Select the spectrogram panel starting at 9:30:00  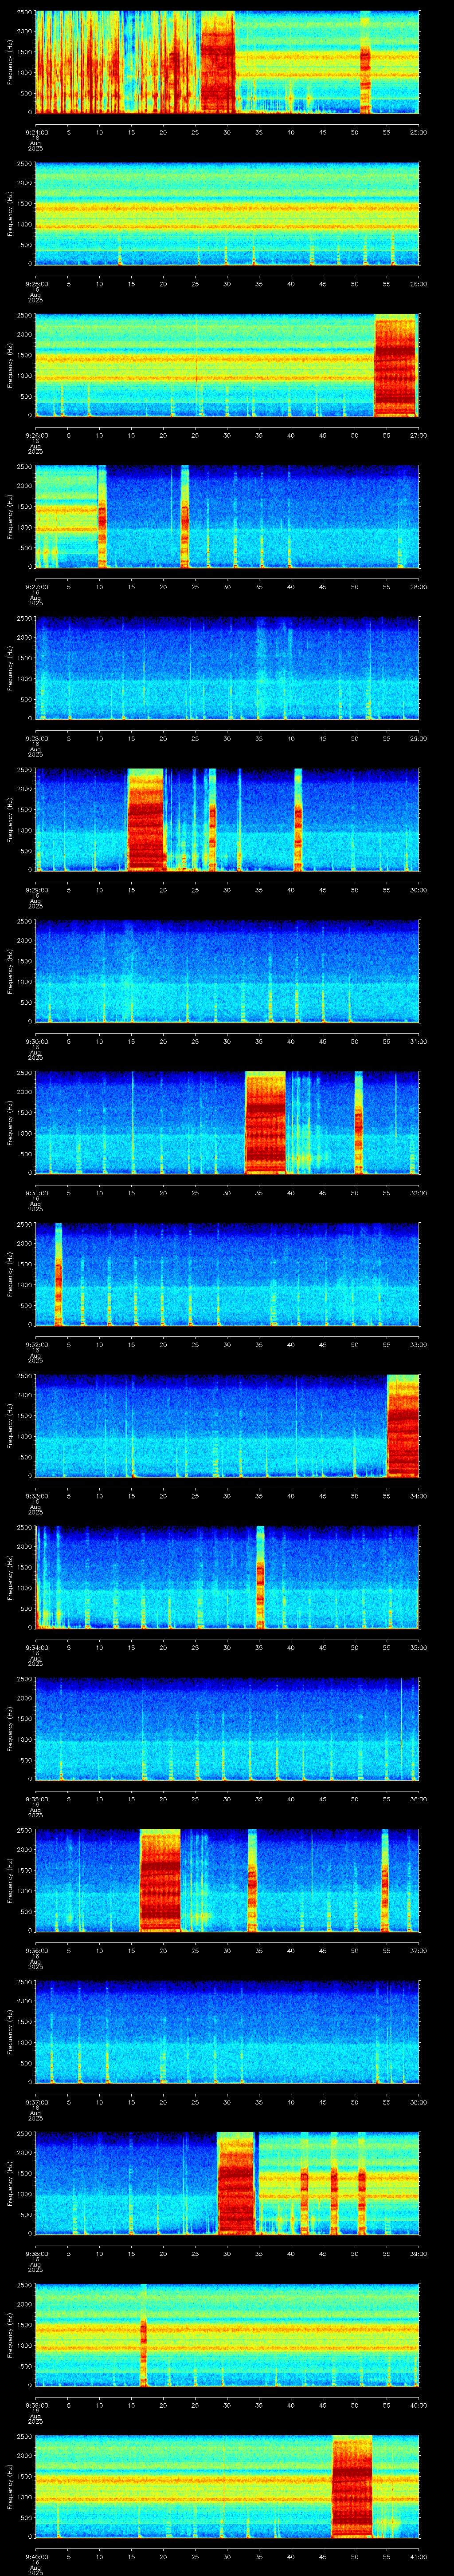click(x=227, y=972)
